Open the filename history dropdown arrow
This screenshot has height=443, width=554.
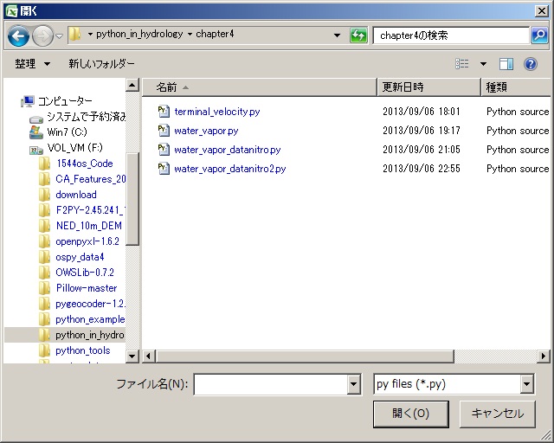click(352, 384)
